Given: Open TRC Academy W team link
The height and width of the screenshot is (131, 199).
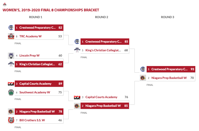Looking at the screenshot, I should [x=31, y=36].
